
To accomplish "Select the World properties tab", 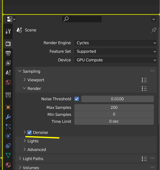I will point(8,82).
